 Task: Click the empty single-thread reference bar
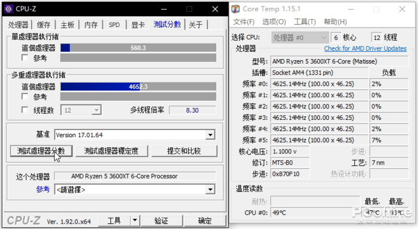pyautogui.click(x=138, y=58)
